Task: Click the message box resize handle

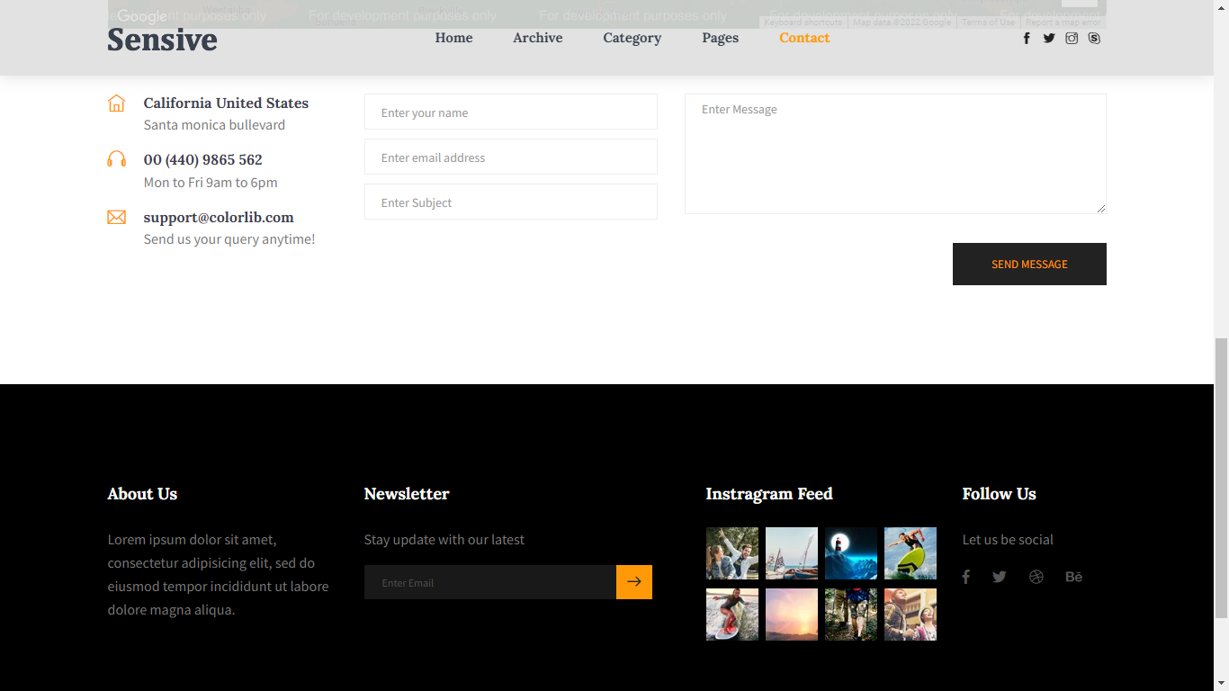Action: (1100, 208)
